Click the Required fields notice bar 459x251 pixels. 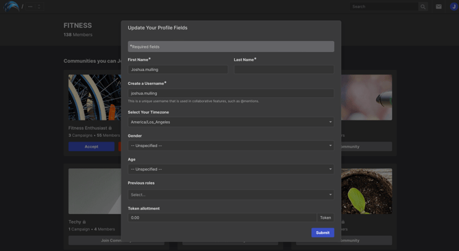click(x=231, y=47)
